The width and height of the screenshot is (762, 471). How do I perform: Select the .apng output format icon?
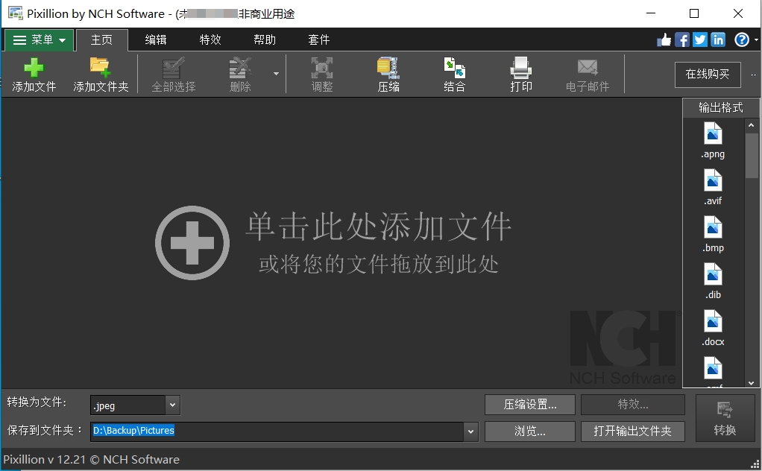pos(713,133)
